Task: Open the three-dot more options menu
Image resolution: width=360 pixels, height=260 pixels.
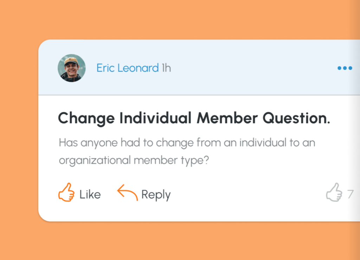Action: (x=345, y=68)
